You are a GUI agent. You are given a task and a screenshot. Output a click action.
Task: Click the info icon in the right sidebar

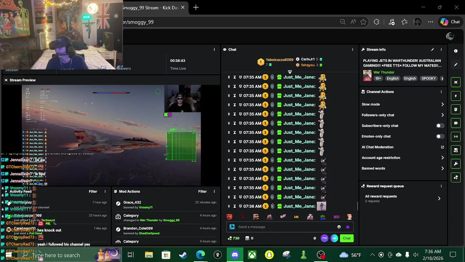tap(456, 51)
